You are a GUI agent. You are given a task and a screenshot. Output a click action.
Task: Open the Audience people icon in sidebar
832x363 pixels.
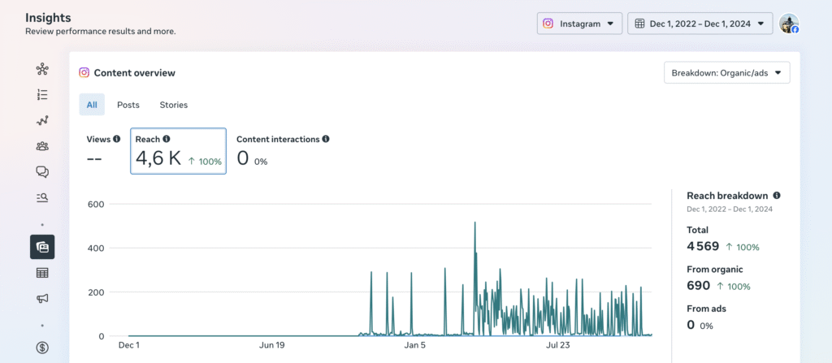[x=42, y=146]
